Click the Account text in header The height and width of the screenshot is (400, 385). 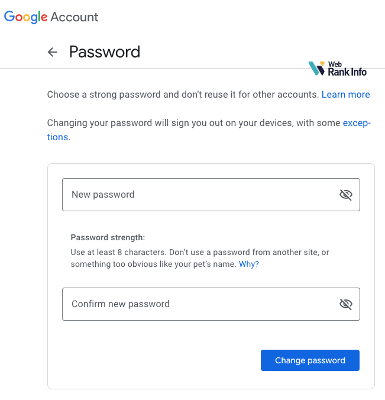(75, 17)
